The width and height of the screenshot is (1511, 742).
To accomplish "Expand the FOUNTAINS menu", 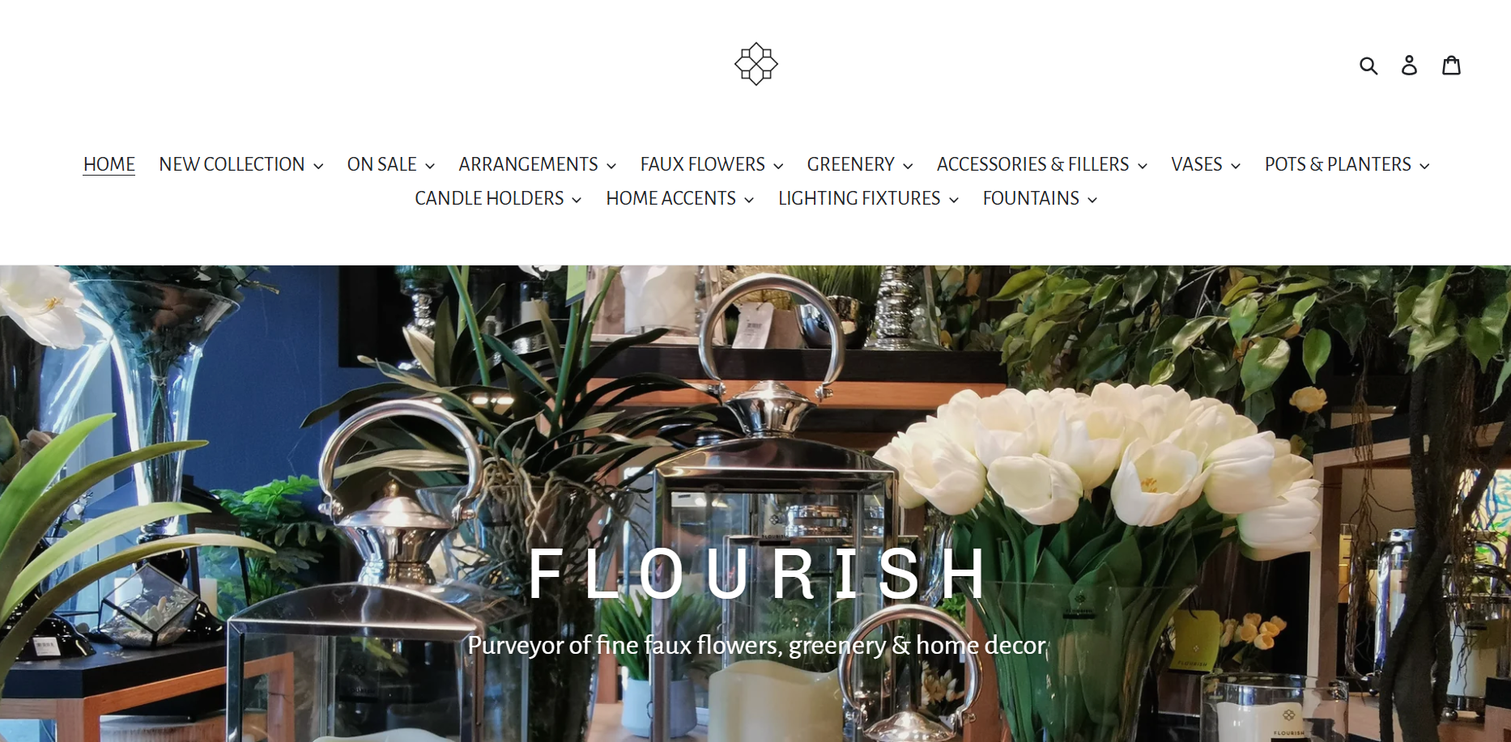I will point(1040,198).
